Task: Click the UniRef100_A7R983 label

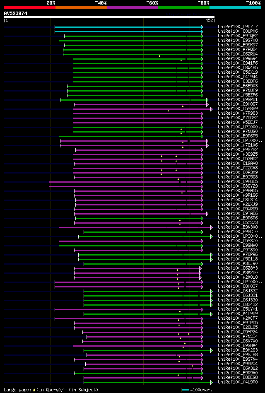Action: click(x=238, y=113)
